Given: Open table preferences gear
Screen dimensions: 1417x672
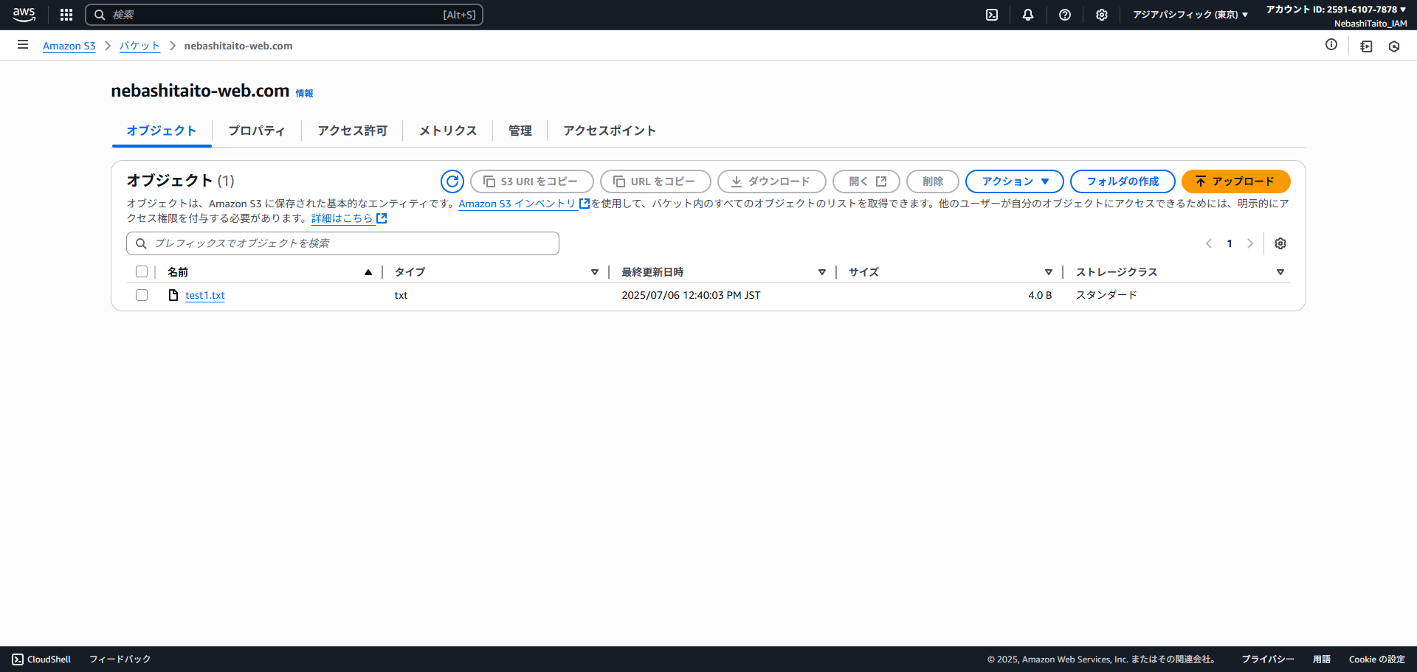Looking at the screenshot, I should pyautogui.click(x=1280, y=243).
